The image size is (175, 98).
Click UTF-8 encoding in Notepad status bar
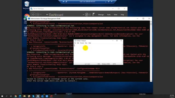pos(114,64)
